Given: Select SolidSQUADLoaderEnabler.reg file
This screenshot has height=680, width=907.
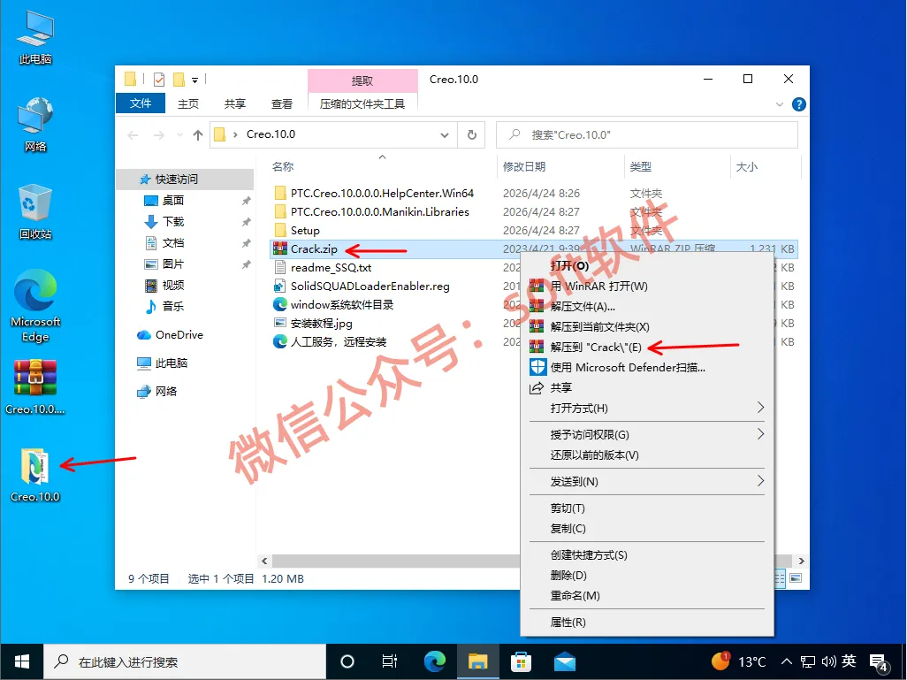Looking at the screenshot, I should [x=370, y=286].
